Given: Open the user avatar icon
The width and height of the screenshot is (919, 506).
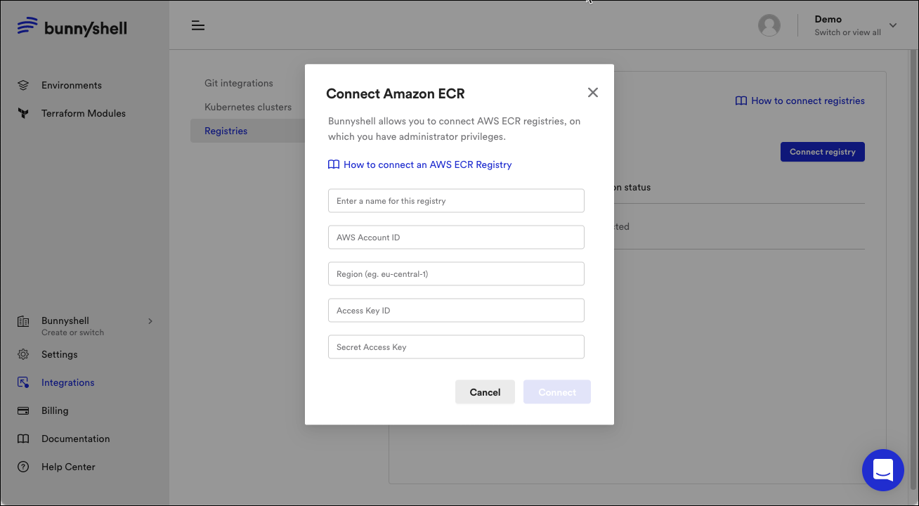Looking at the screenshot, I should click(x=769, y=25).
